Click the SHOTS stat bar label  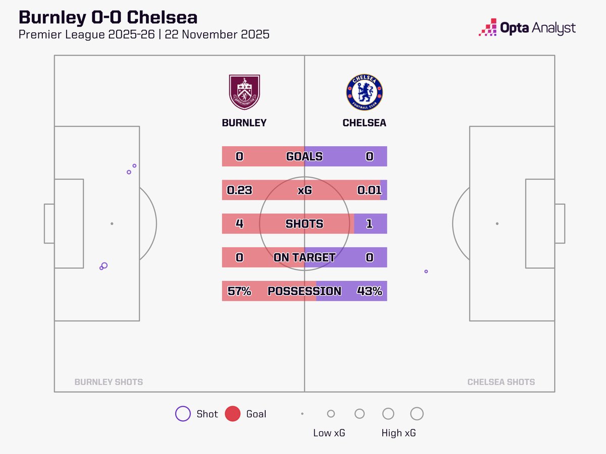click(x=304, y=223)
